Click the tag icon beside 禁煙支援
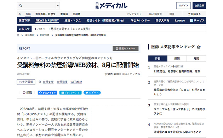This screenshot has height=138, width=223. pyautogui.click(x=40, y=82)
